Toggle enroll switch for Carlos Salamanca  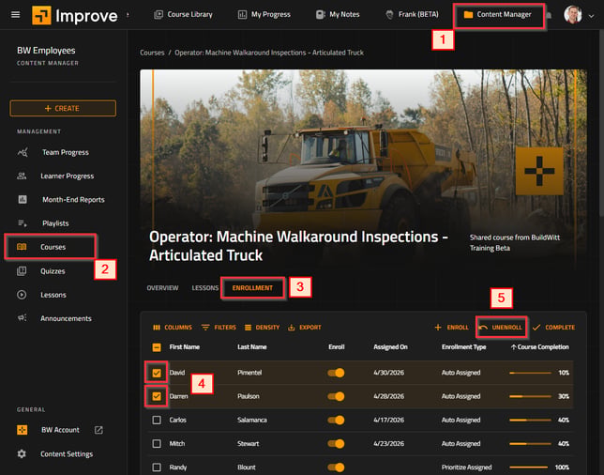pyautogui.click(x=336, y=420)
